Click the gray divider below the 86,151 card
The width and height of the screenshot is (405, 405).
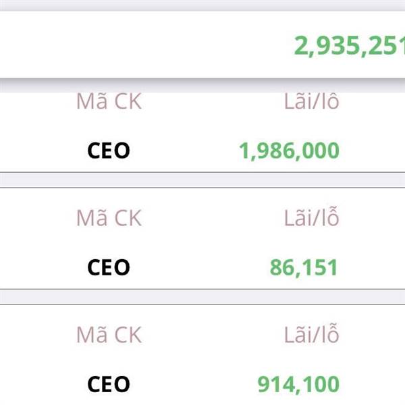click(x=202, y=297)
